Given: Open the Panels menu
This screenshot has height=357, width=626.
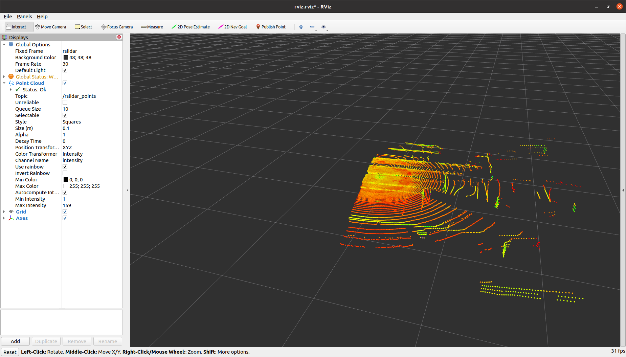Looking at the screenshot, I should 24,16.
